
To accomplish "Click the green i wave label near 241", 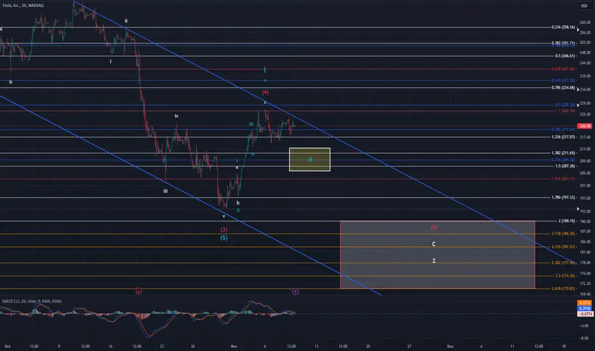I will coord(265,70).
